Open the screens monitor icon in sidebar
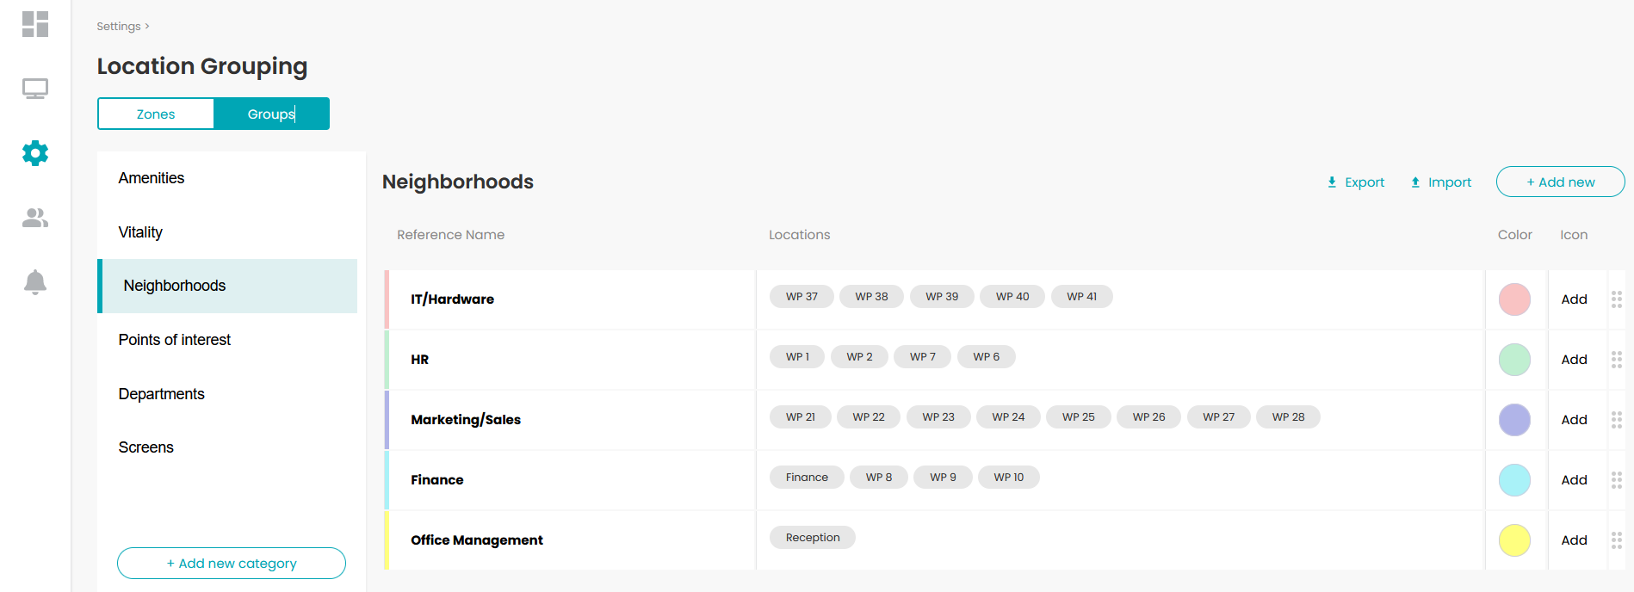Screen dimensions: 1634x592 point(35,89)
